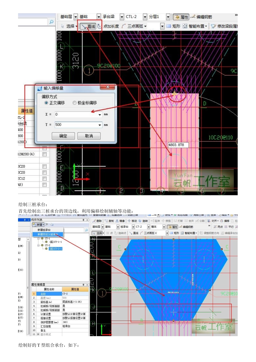Click the 镜像 mirror tool

point(120,221)
